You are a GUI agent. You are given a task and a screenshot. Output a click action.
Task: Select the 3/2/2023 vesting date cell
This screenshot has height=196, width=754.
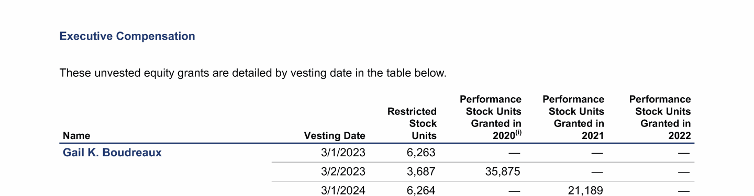click(x=343, y=171)
